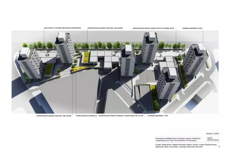
Task: Click 'NOWOPROJEKTOWANY PARKING 3 KONDYGNACYJNY 87 MP' label
Action: pyautogui.click(x=121, y=116)
